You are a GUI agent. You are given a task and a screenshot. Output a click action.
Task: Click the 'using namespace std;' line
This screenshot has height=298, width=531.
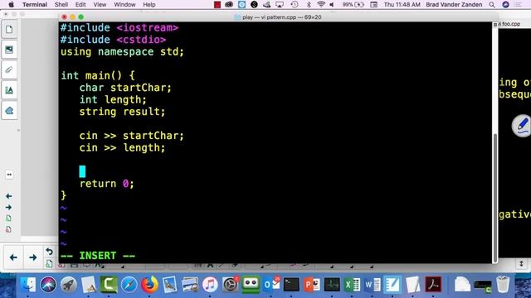(x=122, y=51)
